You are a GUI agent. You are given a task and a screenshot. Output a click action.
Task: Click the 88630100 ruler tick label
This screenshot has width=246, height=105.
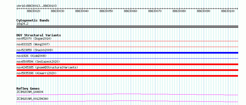[x=228, y=11]
